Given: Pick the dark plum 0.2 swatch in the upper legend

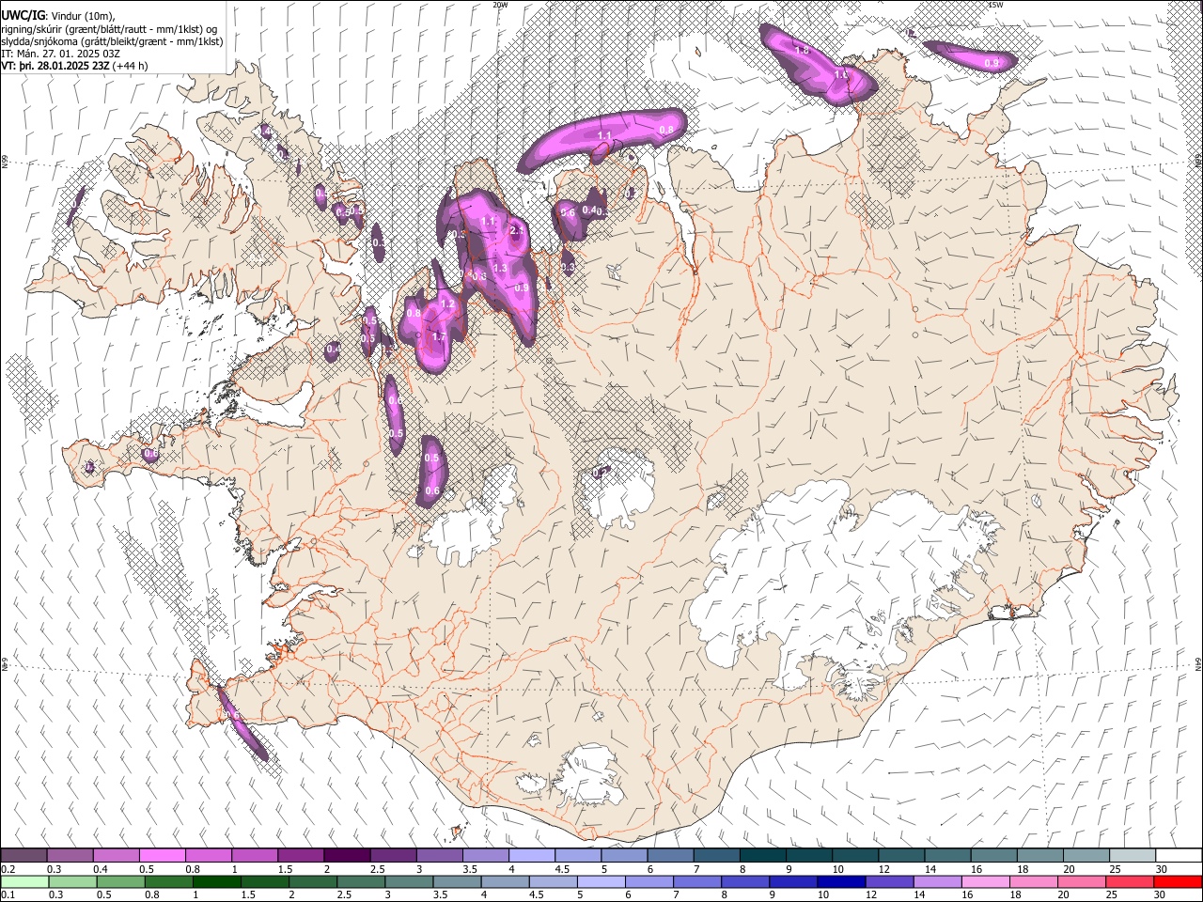Looking at the screenshot, I should [23, 855].
